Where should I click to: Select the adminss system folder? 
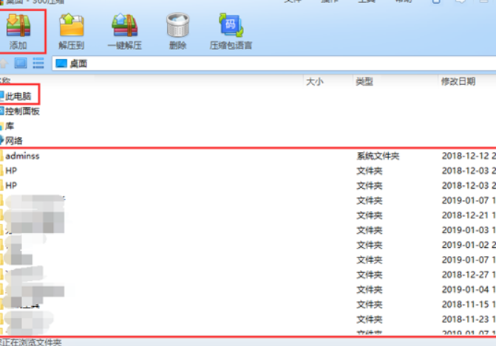[22, 156]
